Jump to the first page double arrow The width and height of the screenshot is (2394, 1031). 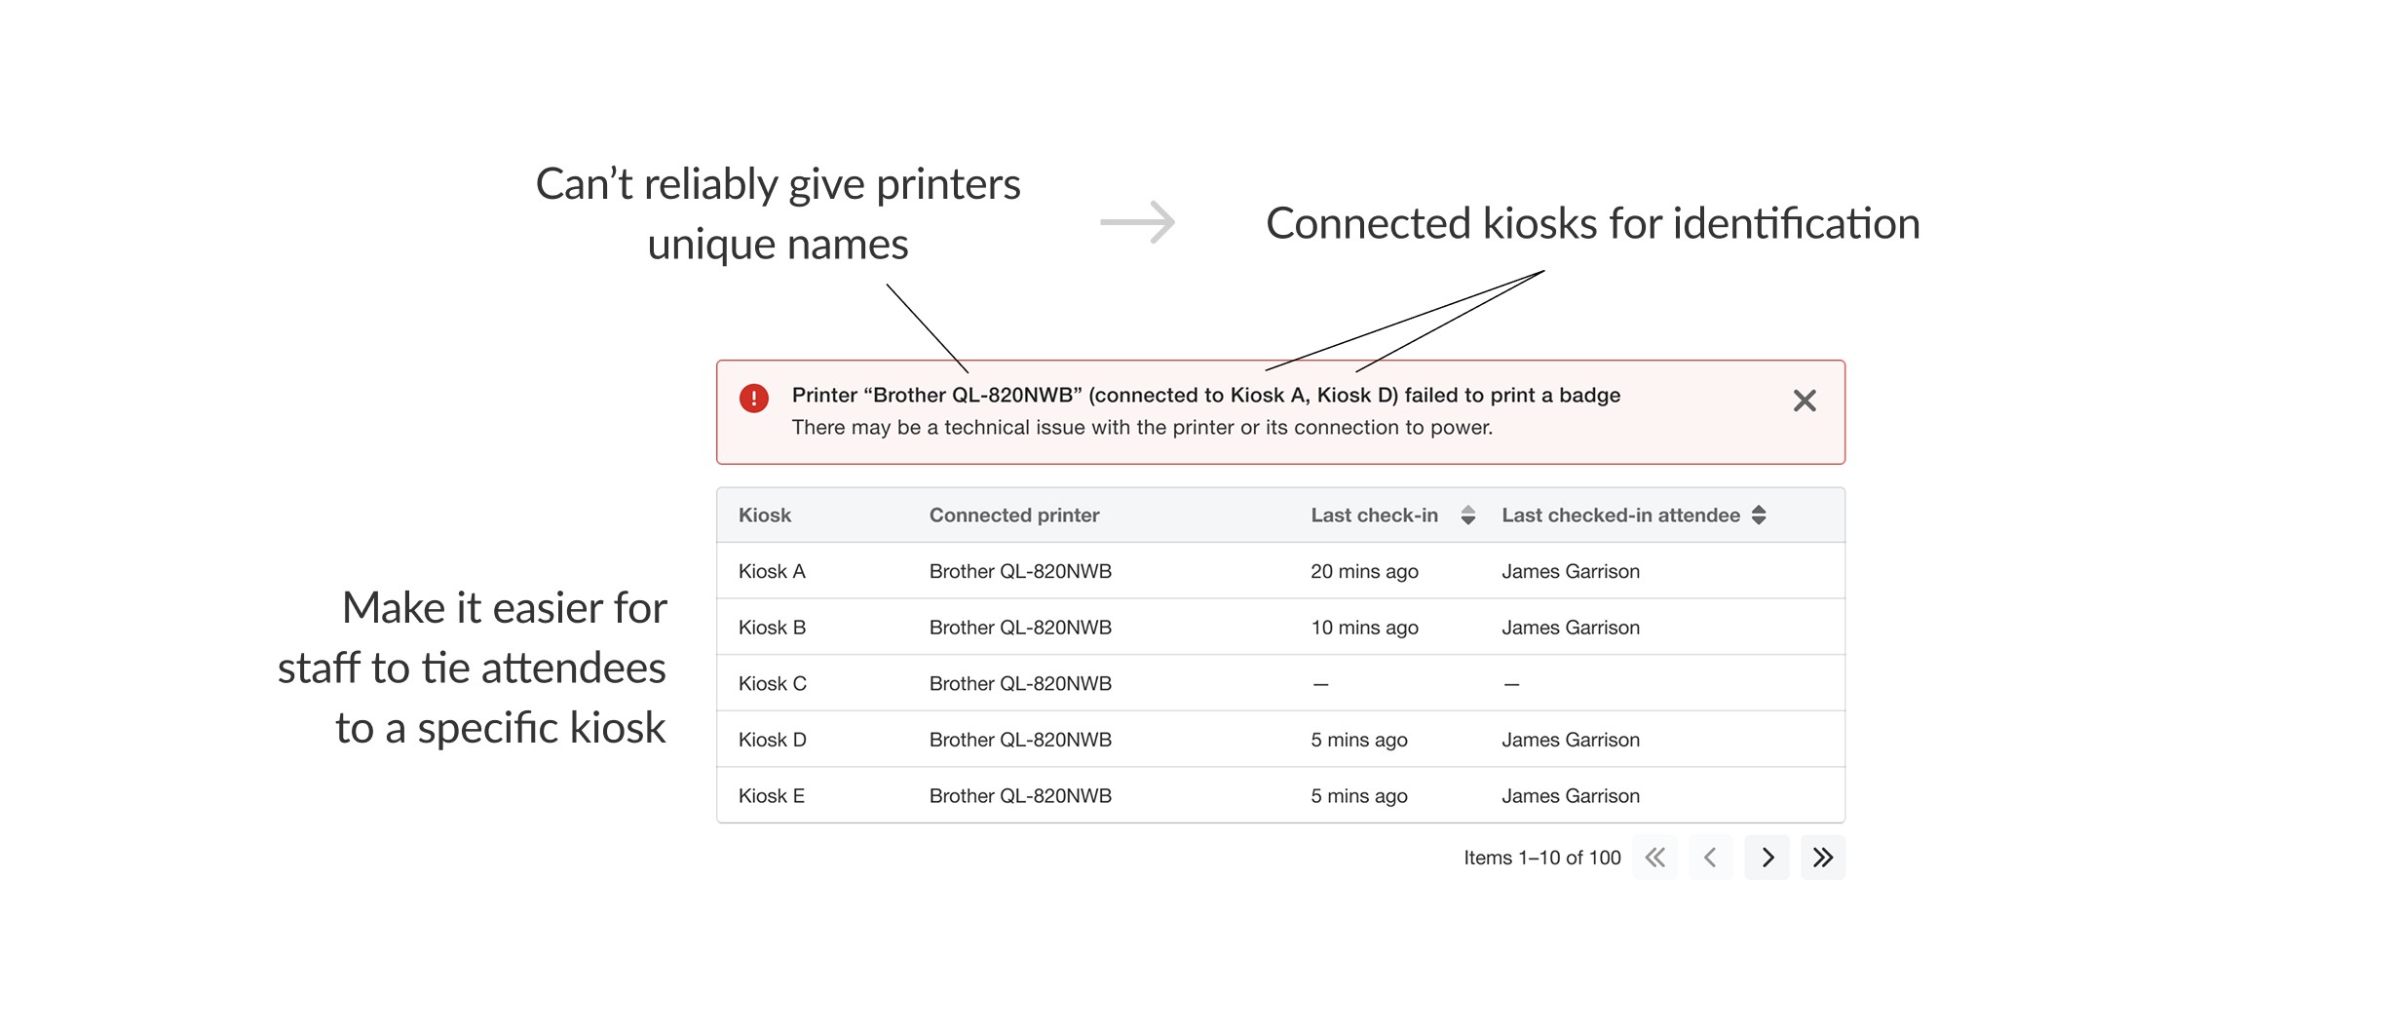(1654, 858)
